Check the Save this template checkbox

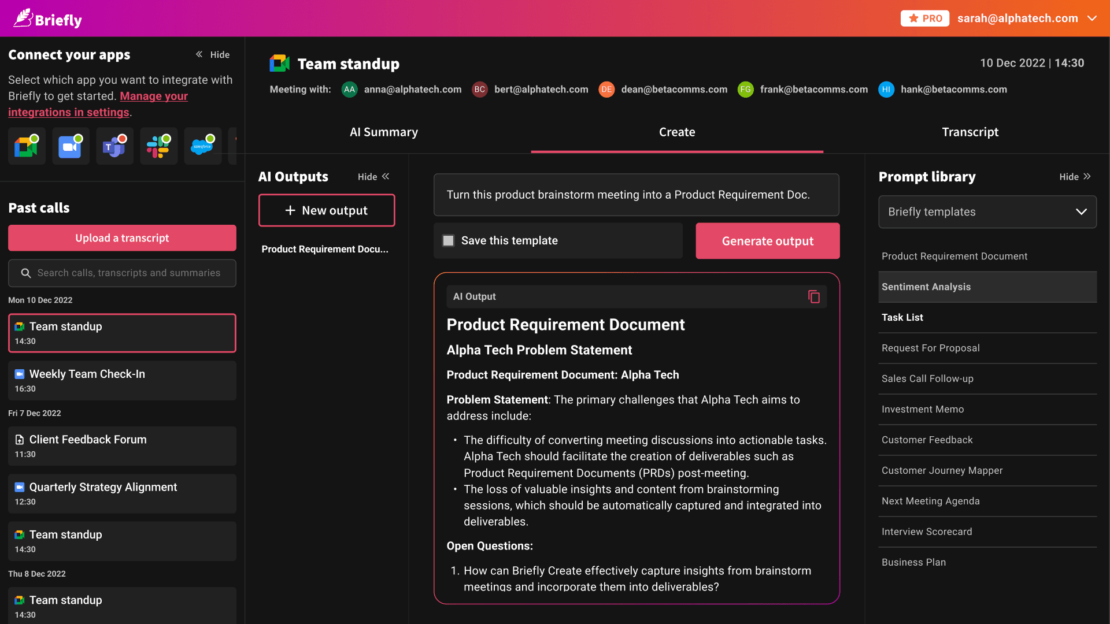(449, 240)
